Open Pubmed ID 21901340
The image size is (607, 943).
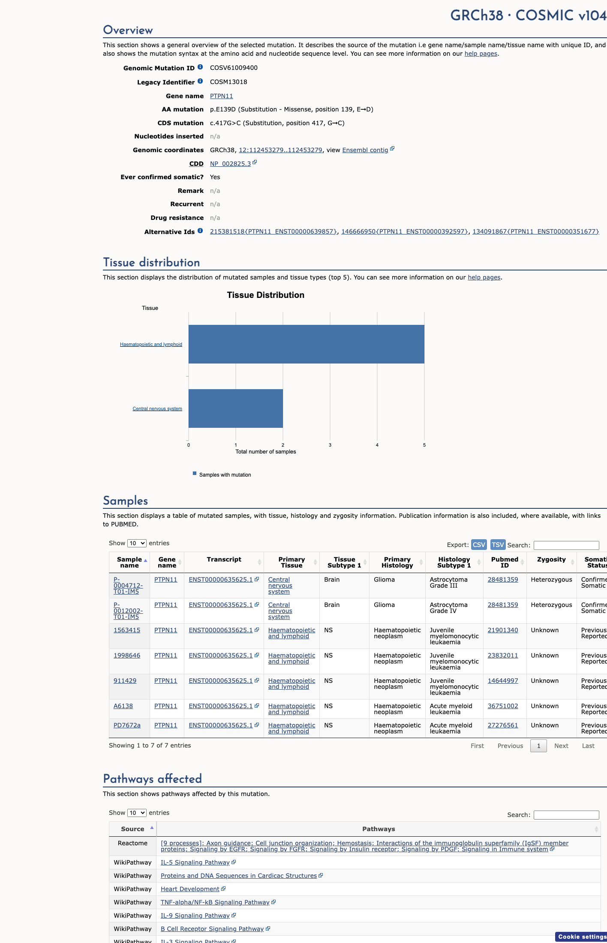click(x=503, y=630)
